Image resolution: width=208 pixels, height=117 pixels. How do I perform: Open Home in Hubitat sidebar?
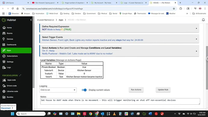click(7, 28)
